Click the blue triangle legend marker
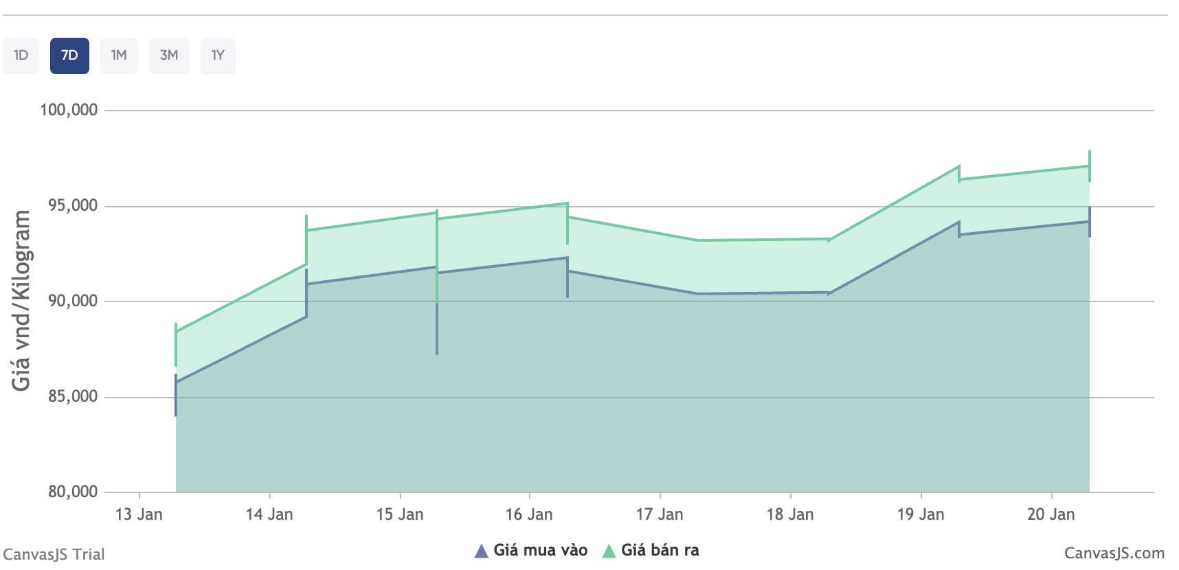Screen dimensions: 1179x570 (482, 551)
